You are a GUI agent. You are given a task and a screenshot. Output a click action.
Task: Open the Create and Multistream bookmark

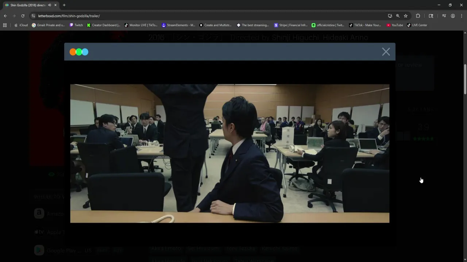[x=215, y=25]
